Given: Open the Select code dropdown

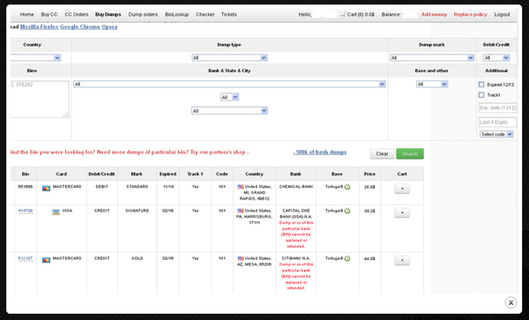Looking at the screenshot, I should [x=496, y=134].
